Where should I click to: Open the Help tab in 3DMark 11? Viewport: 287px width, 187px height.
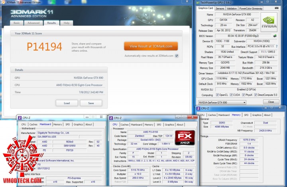(67, 23)
